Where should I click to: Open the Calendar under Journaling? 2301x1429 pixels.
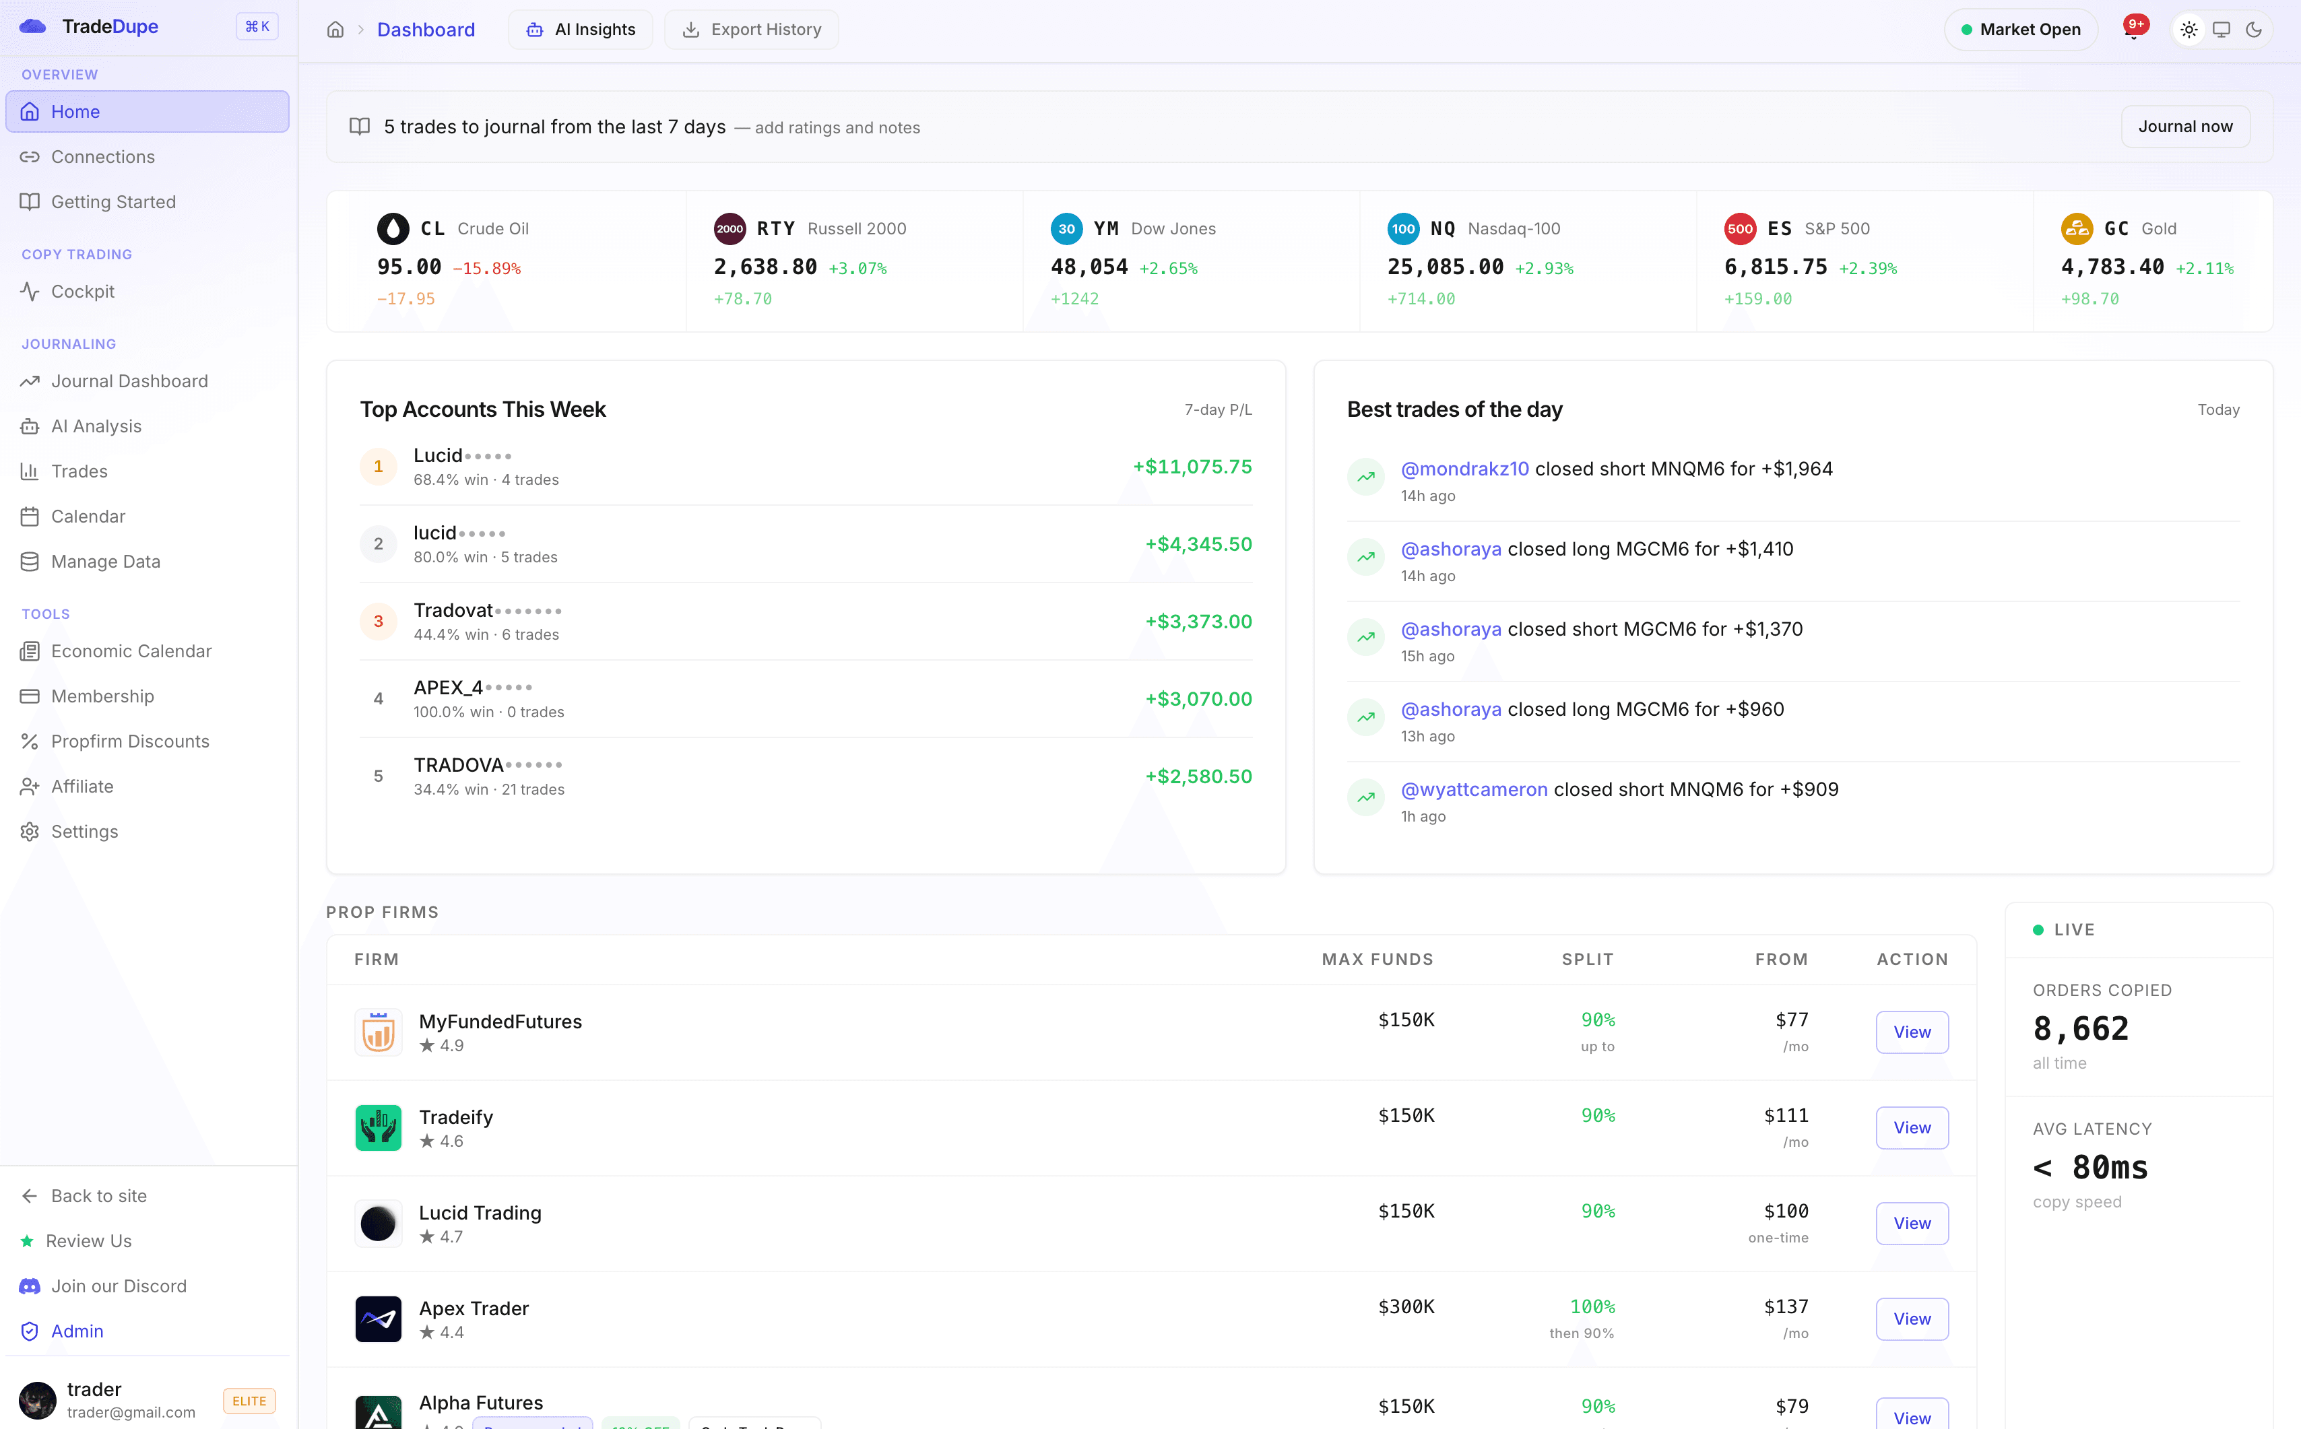88,516
